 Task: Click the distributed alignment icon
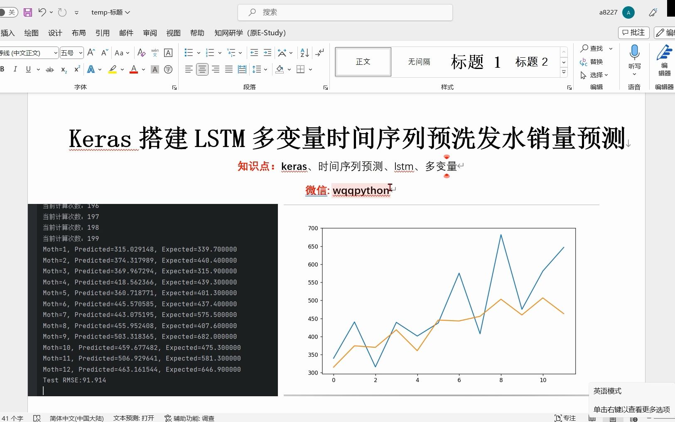coord(242,69)
